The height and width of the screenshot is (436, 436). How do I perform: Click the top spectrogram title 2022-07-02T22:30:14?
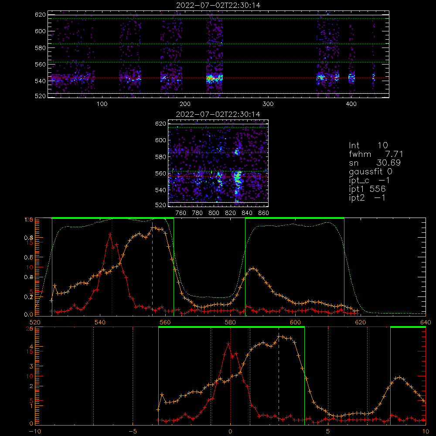click(x=218, y=5)
